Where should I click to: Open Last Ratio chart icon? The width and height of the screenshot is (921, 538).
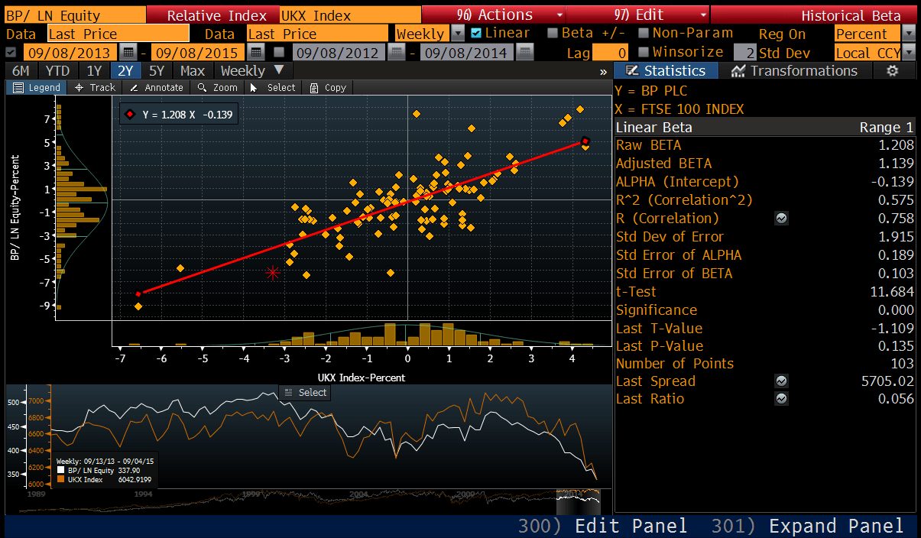(x=781, y=399)
